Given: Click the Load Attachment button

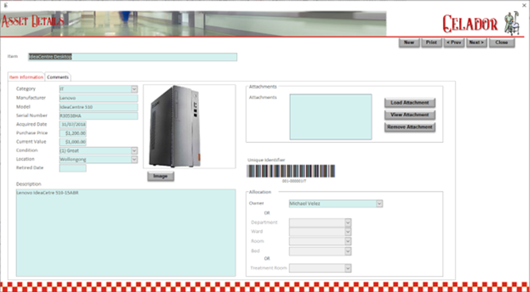Looking at the screenshot, I should (x=410, y=103).
